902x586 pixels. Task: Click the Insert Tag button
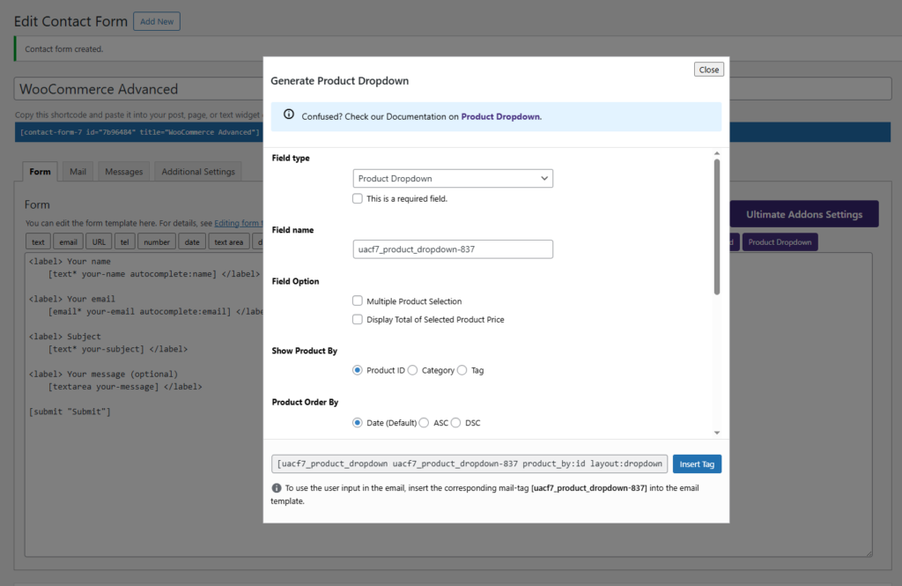pyautogui.click(x=697, y=464)
